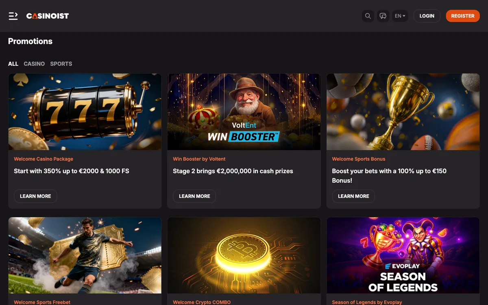Open the search magnifier icon
Image resolution: width=488 pixels, height=305 pixels.
click(x=368, y=16)
